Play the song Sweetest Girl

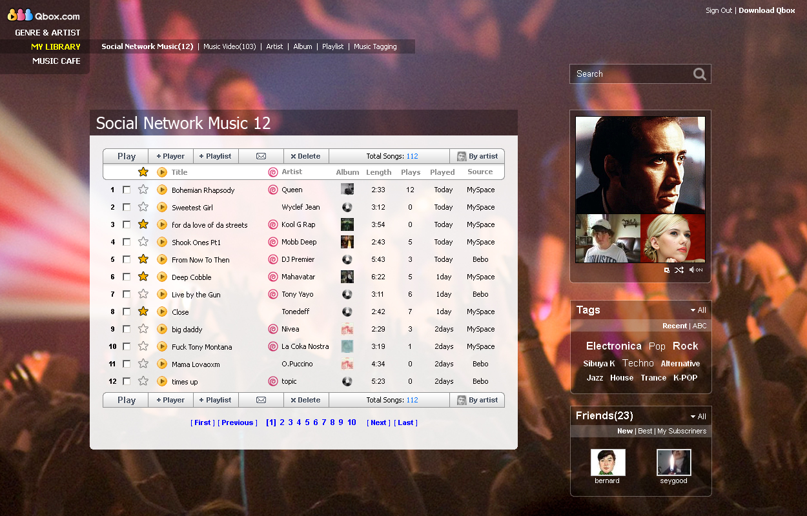(x=162, y=207)
